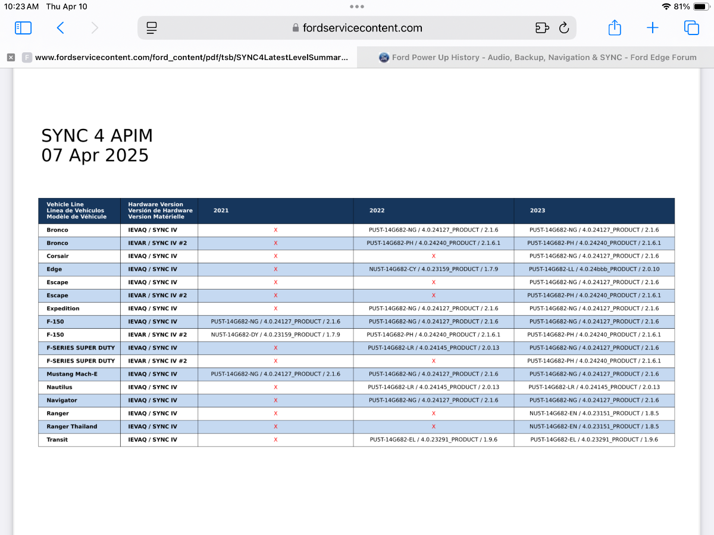This screenshot has width=714, height=535.
Task: Click the 2023 column header
Action: click(594, 210)
